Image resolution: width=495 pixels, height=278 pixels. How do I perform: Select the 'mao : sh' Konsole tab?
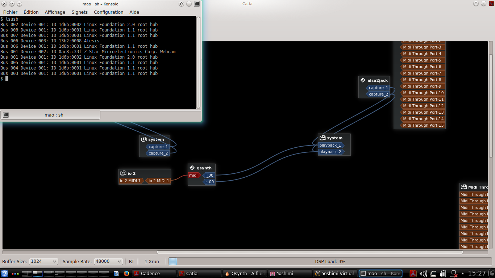tap(54, 115)
